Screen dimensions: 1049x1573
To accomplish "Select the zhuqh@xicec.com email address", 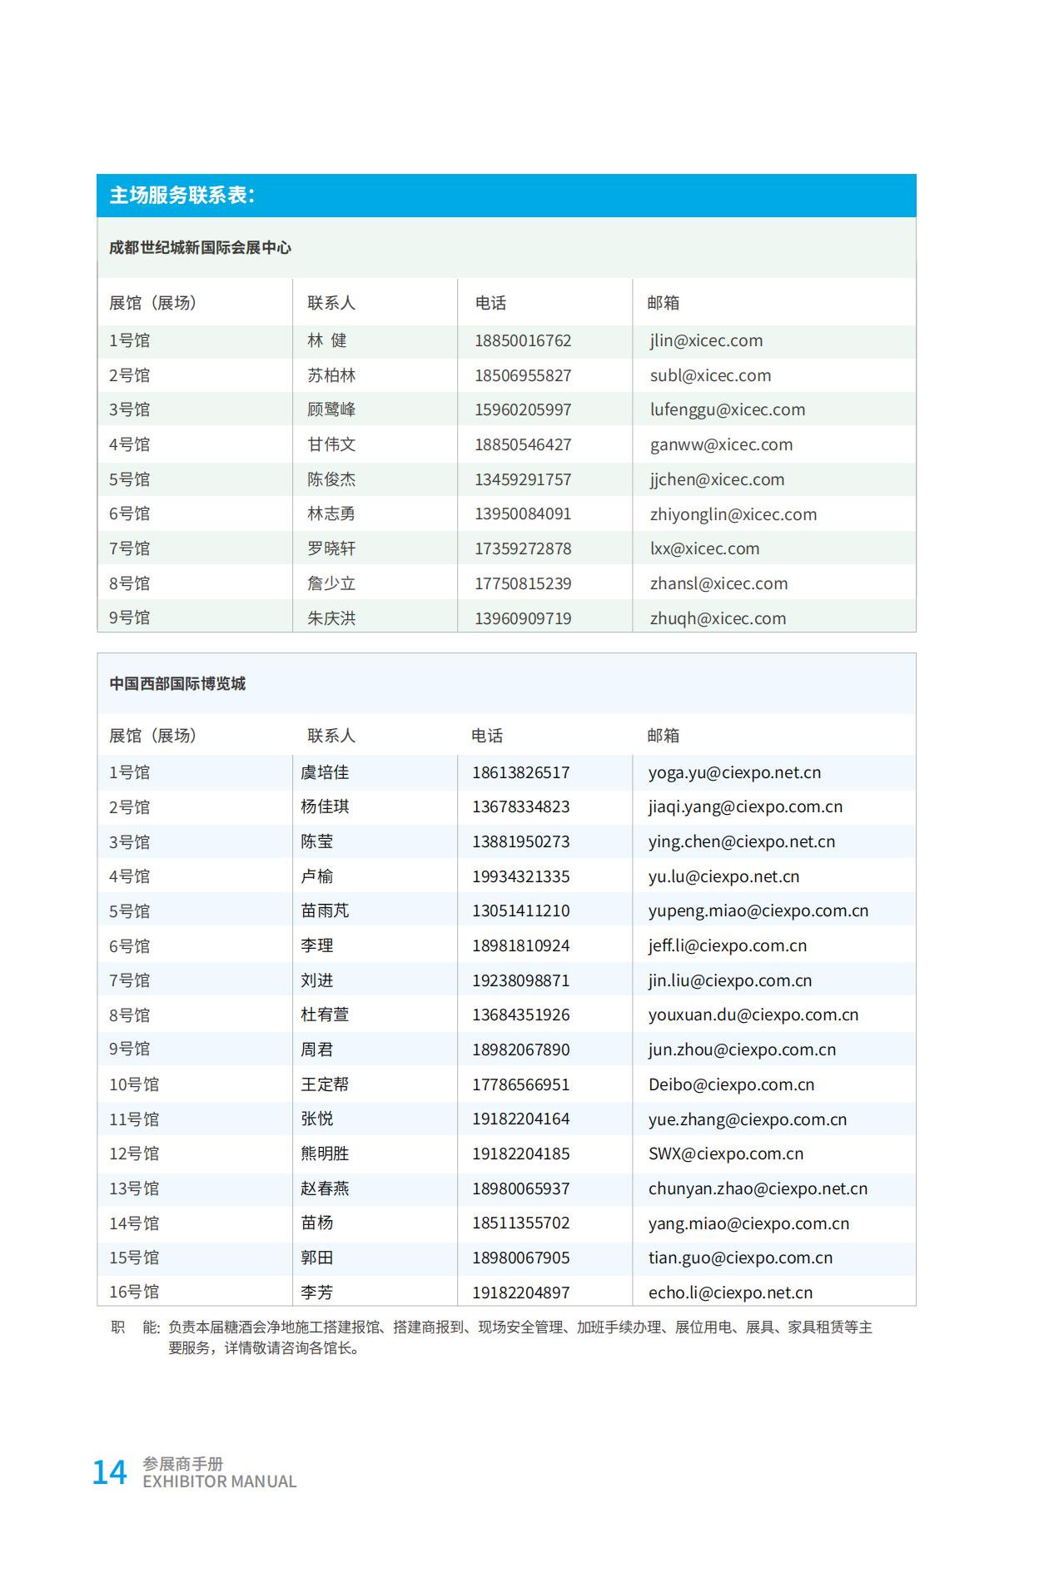I will click(718, 618).
